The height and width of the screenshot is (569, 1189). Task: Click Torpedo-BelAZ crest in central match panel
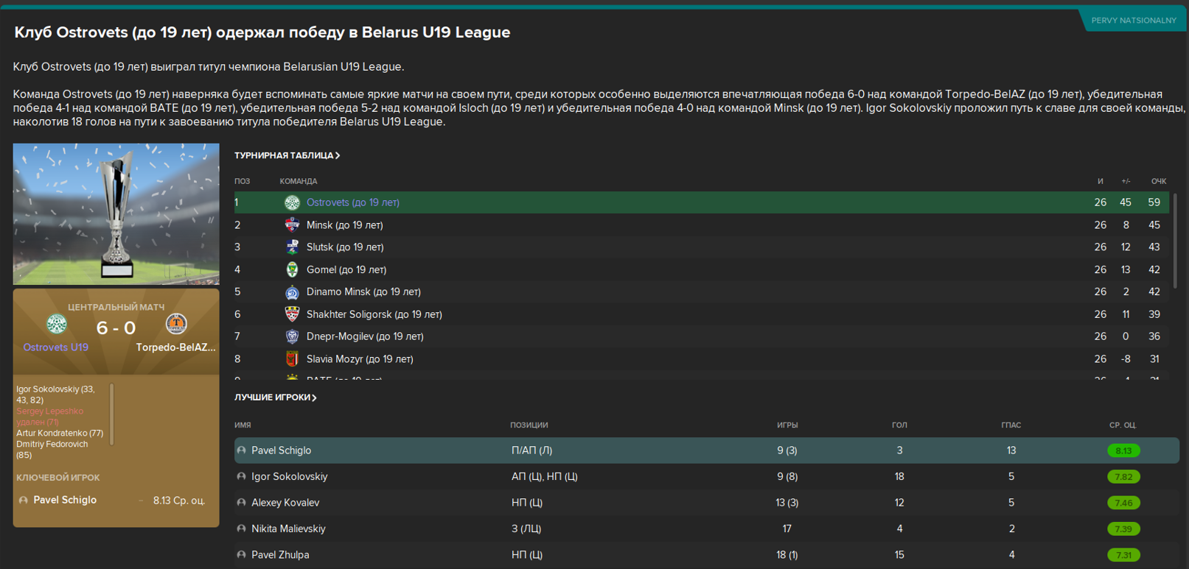[176, 324]
